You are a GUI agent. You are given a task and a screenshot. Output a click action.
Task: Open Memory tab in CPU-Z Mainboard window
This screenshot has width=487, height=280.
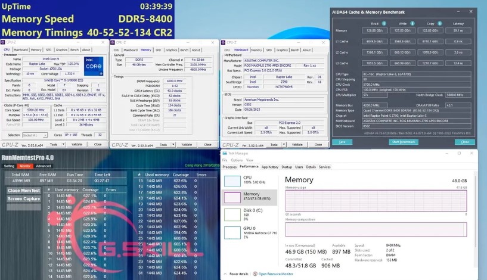[256, 50]
